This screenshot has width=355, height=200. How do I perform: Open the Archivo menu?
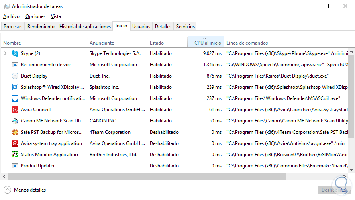pyautogui.click(x=11, y=16)
